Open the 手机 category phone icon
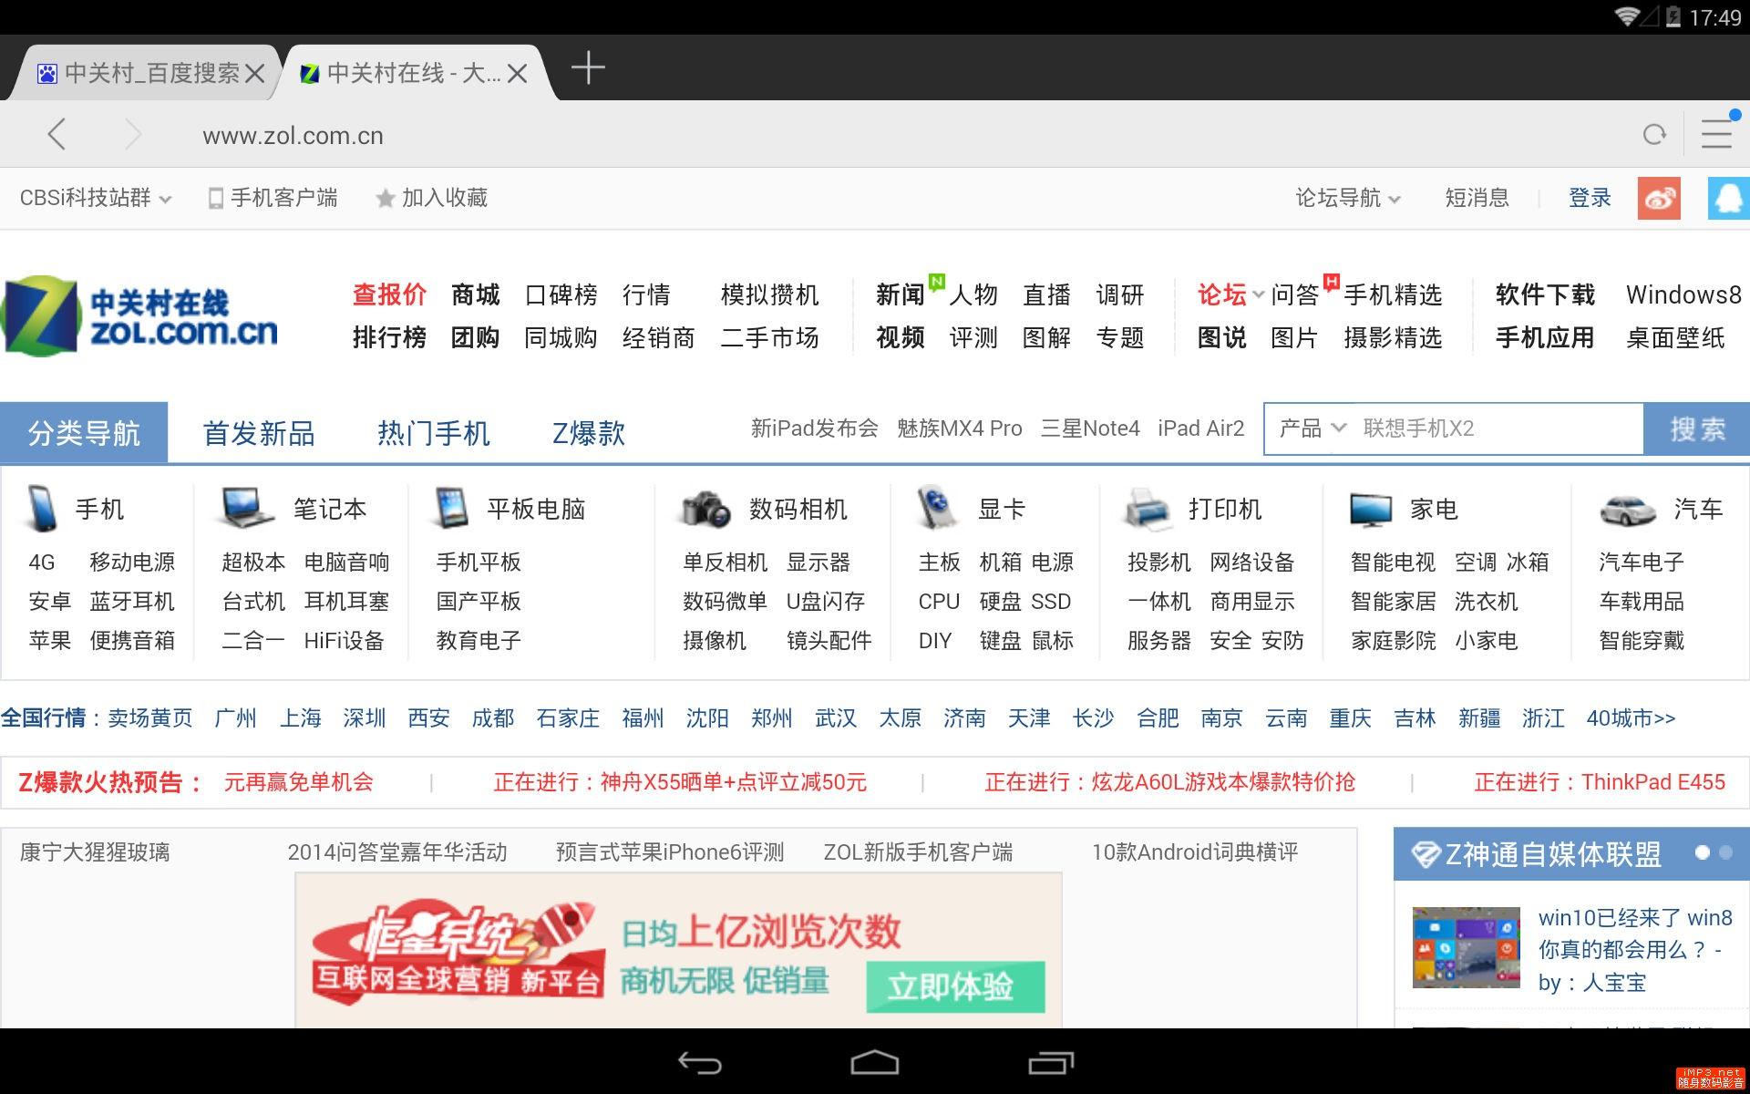 [x=42, y=509]
